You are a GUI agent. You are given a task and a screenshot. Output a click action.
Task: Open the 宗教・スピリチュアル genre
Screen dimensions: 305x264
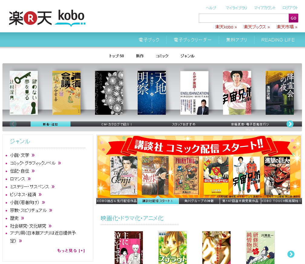click(x=31, y=210)
